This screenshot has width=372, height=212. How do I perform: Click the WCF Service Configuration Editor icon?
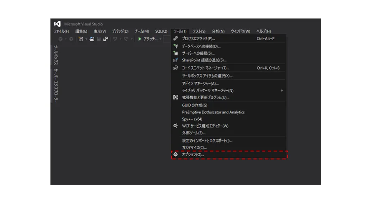pyautogui.click(x=176, y=126)
